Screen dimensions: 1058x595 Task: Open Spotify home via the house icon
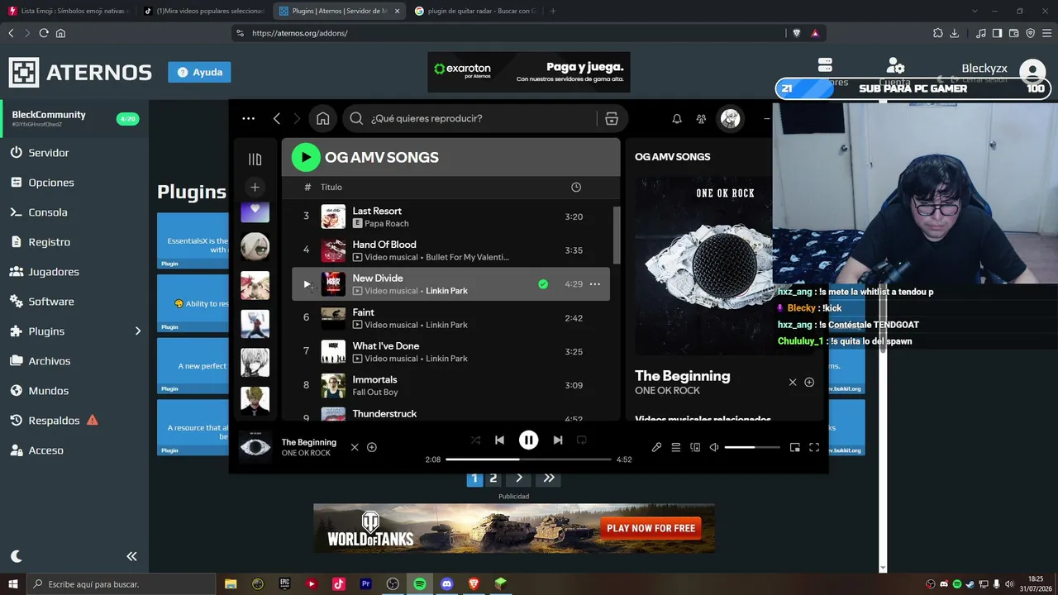click(322, 118)
